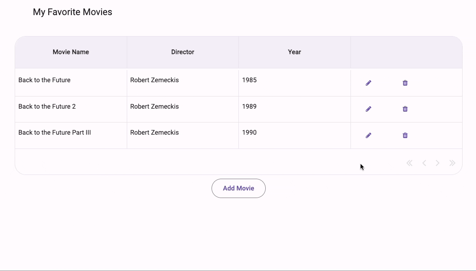Jump to the first page with double-left chevron
Image resolution: width=476 pixels, height=271 pixels.
pyautogui.click(x=409, y=163)
